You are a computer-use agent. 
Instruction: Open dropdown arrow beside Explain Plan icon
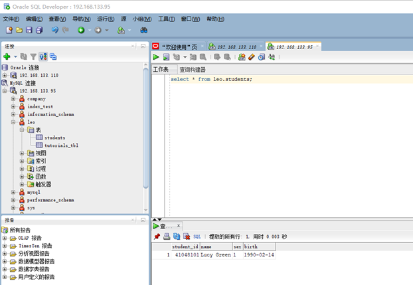click(185, 57)
